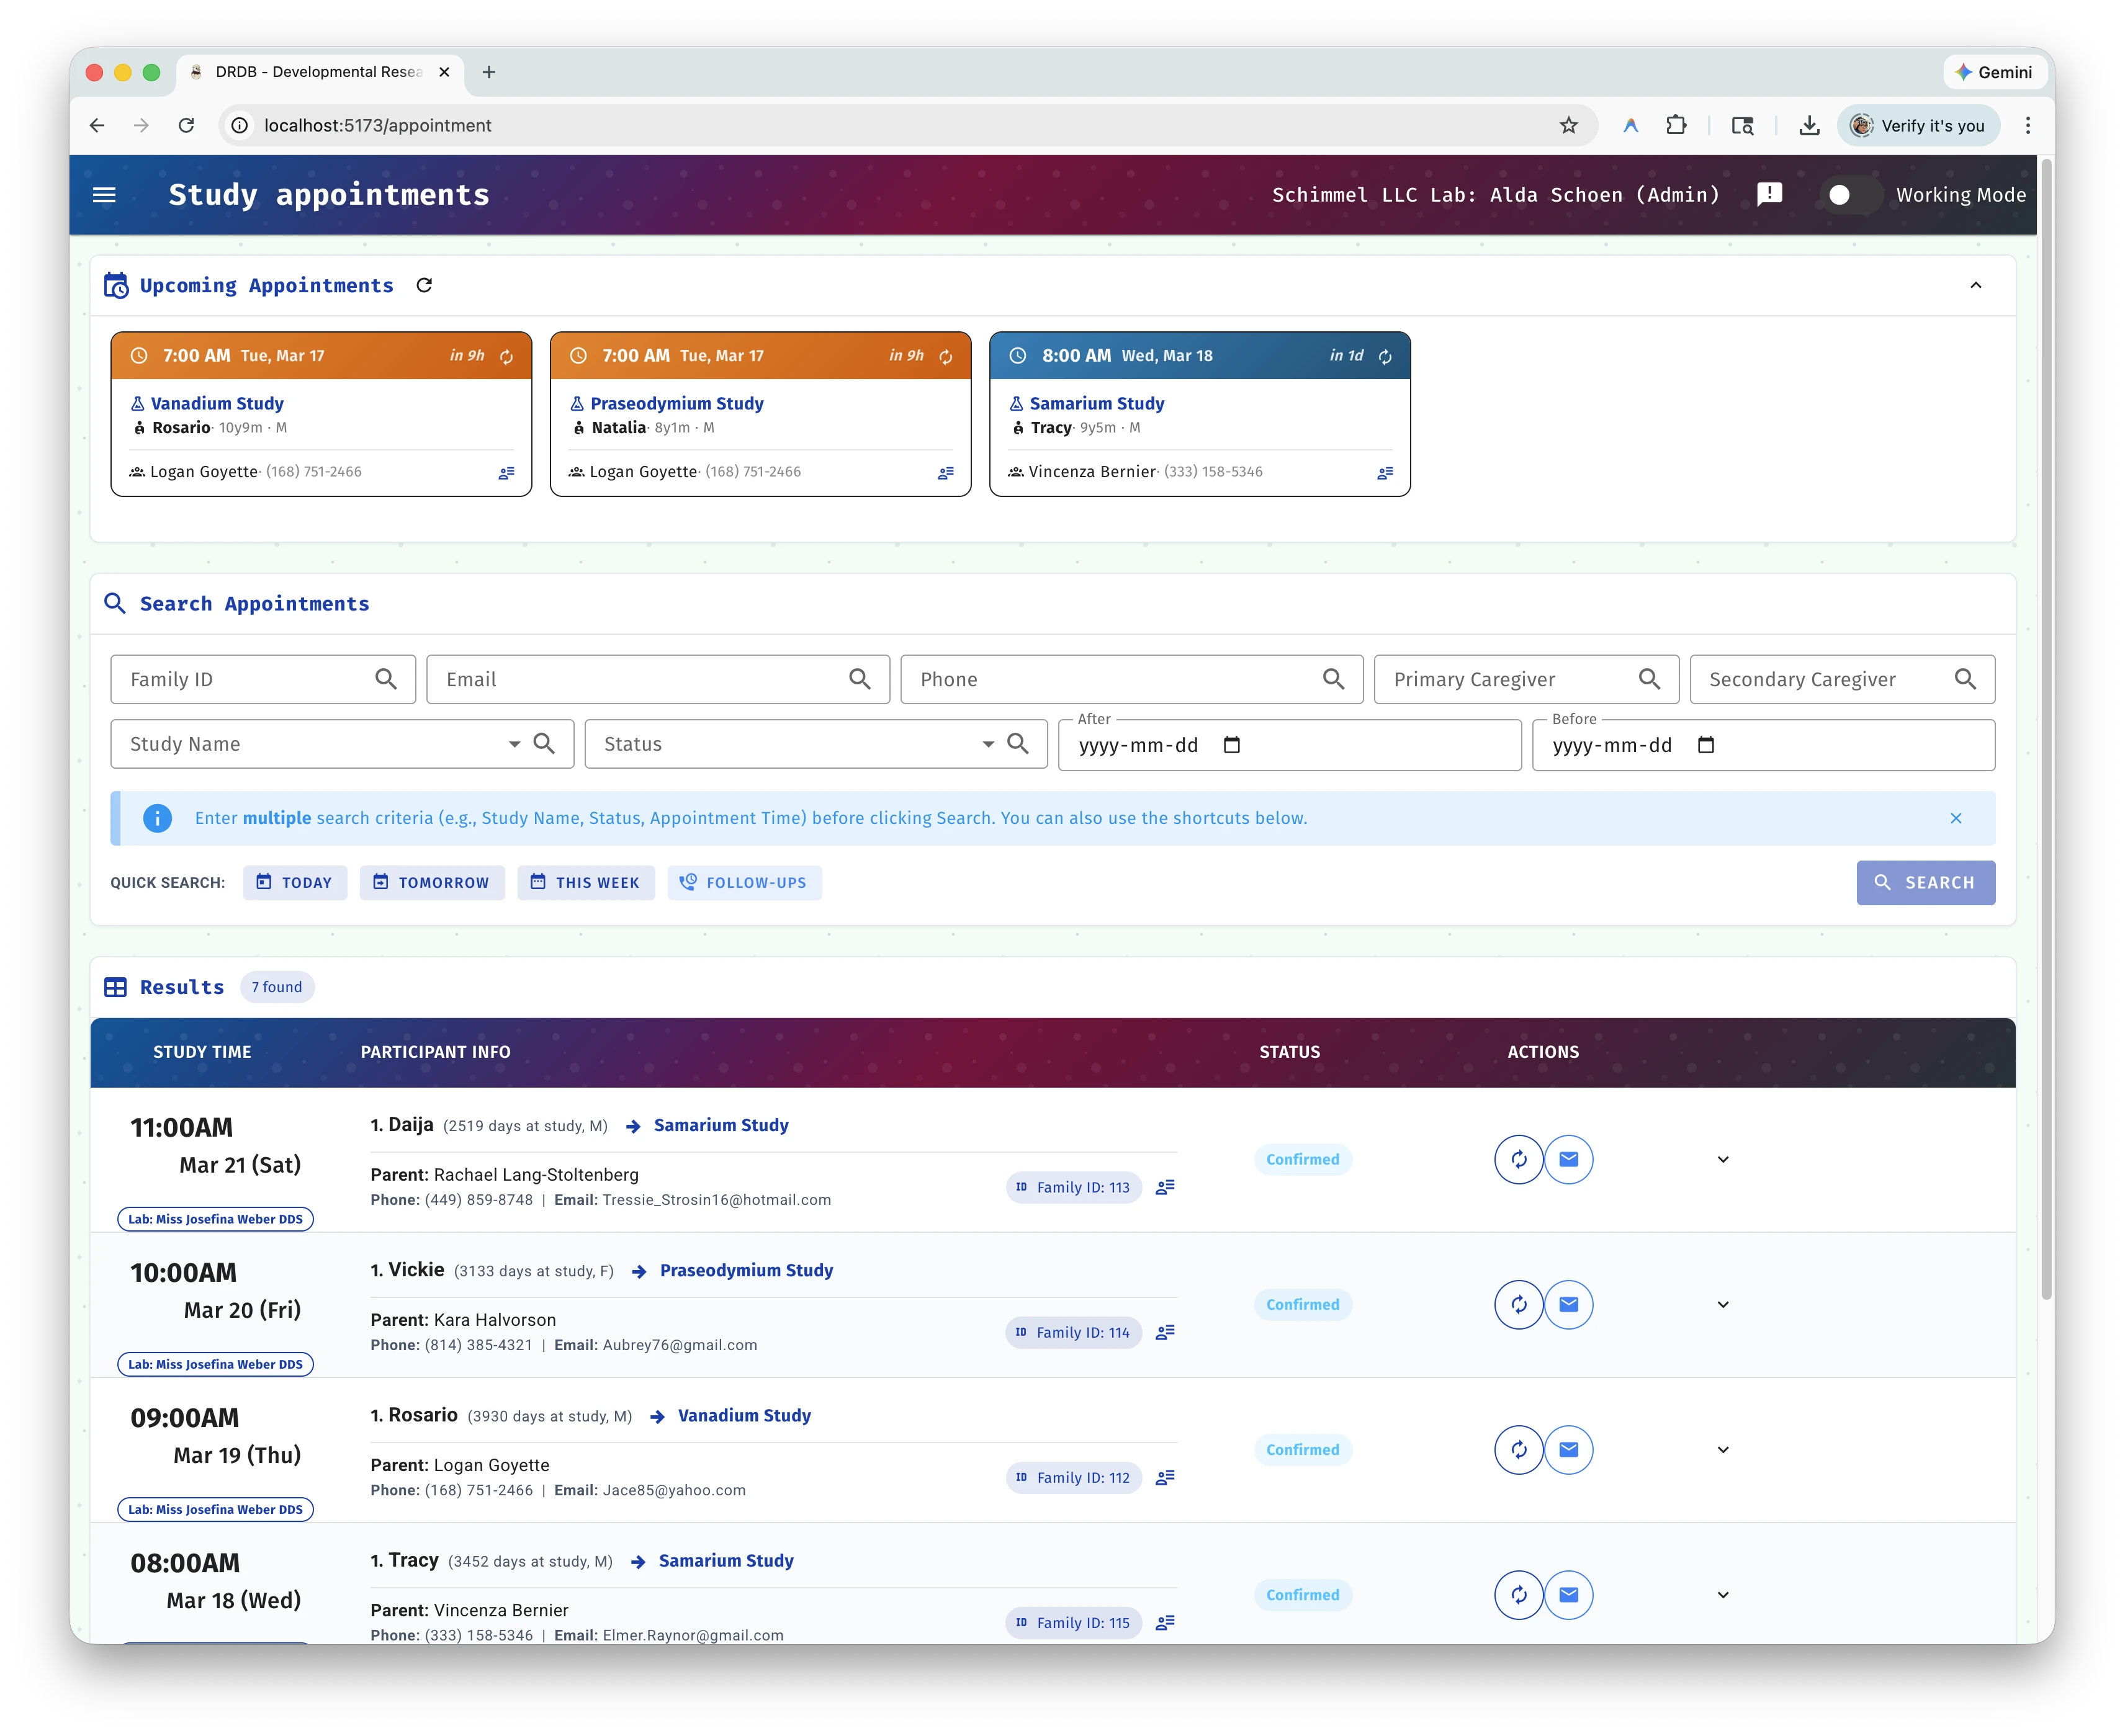Quick search appointments for Today

coord(295,882)
